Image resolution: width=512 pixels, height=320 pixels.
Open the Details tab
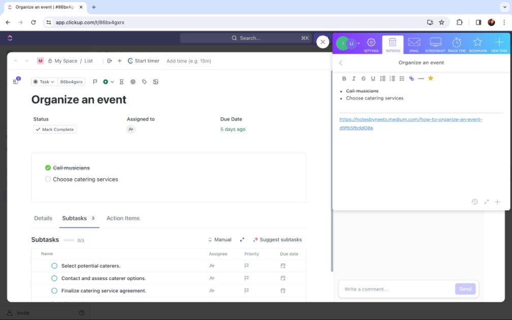[43, 218]
